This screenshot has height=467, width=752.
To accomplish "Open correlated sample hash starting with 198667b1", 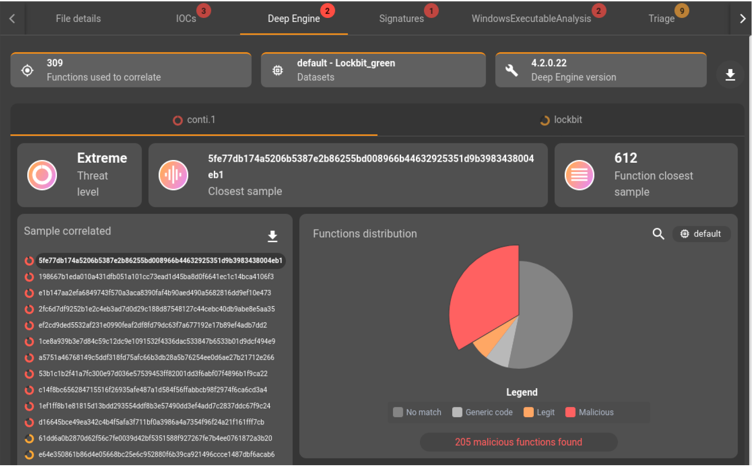I will click(156, 277).
